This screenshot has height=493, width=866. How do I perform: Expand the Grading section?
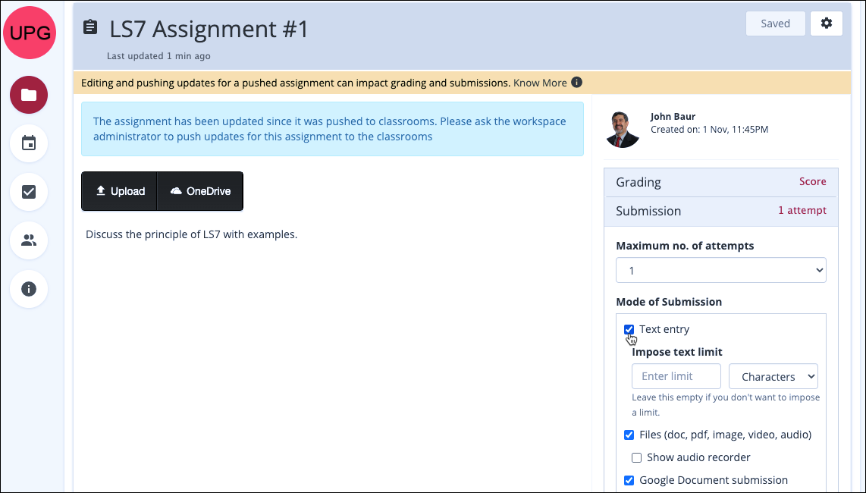720,182
